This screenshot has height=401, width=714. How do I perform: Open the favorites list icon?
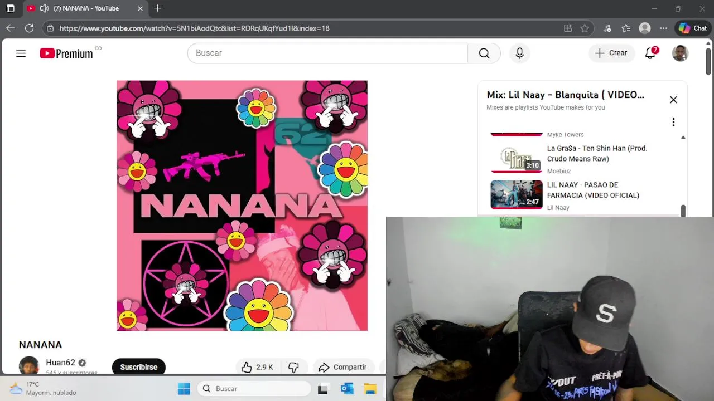626,28
